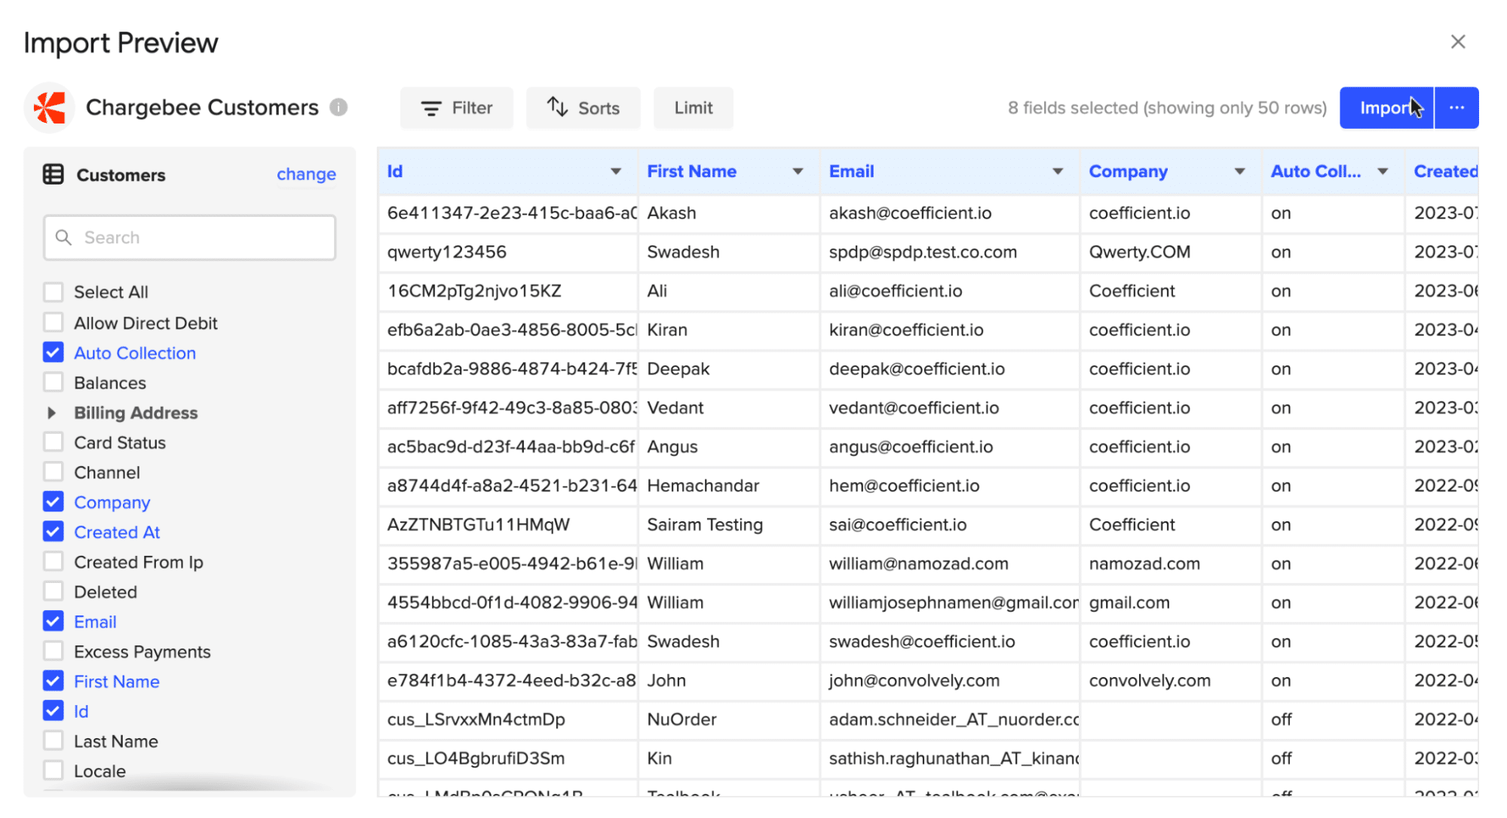Select email cell deepak@coefficient.io
The image size is (1507, 818).
949,369
